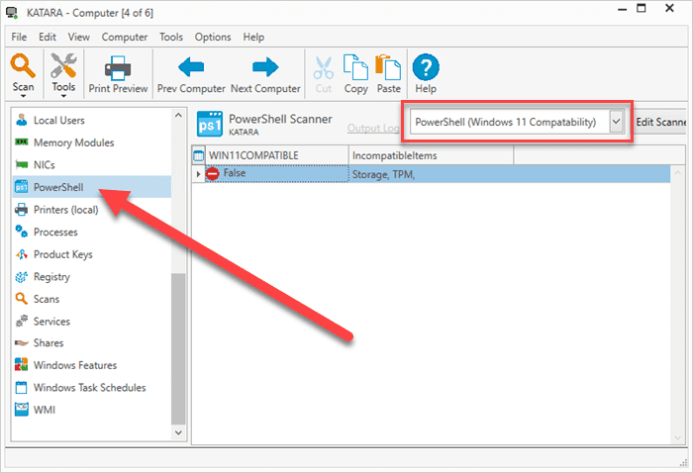The image size is (693, 473).
Task: Open the Edit menu
Action: coord(48,37)
